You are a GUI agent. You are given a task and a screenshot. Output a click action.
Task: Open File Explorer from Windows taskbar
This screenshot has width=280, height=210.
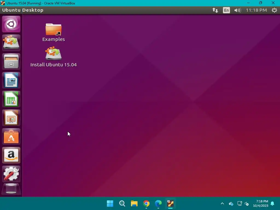point(134,203)
